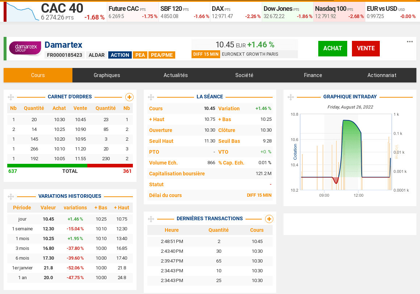Open the DAX index tile
This screenshot has width=420, height=294.
(236, 12)
